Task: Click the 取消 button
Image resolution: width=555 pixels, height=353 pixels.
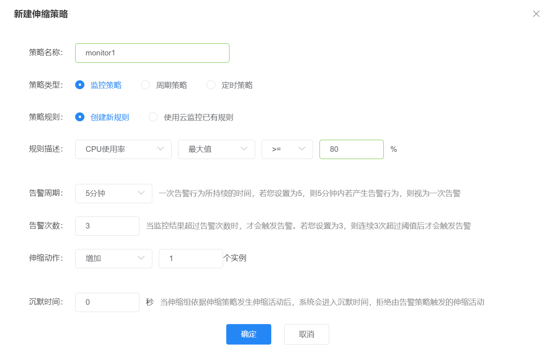Action: pyautogui.click(x=306, y=334)
